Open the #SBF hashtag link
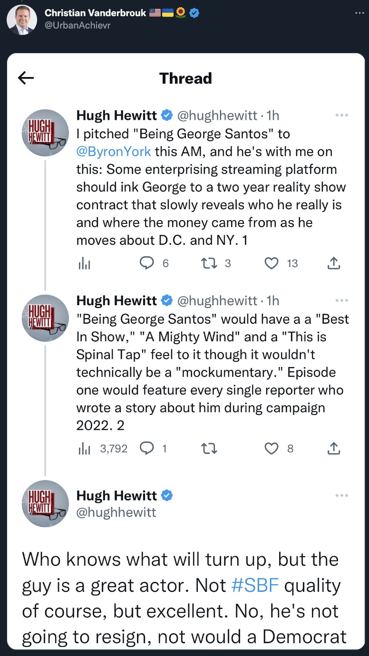Image resolution: width=369 pixels, height=656 pixels. [255, 586]
